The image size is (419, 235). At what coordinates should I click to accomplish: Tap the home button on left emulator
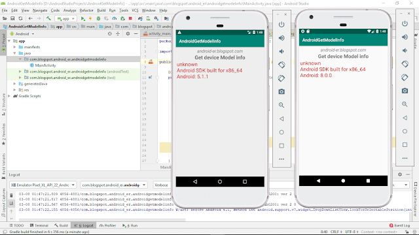220,181
